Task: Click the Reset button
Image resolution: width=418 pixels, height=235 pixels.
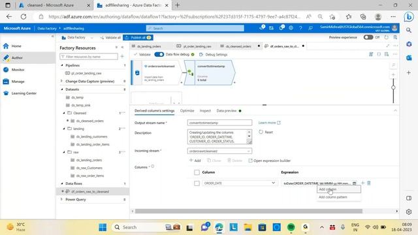Action: [x=266, y=132]
